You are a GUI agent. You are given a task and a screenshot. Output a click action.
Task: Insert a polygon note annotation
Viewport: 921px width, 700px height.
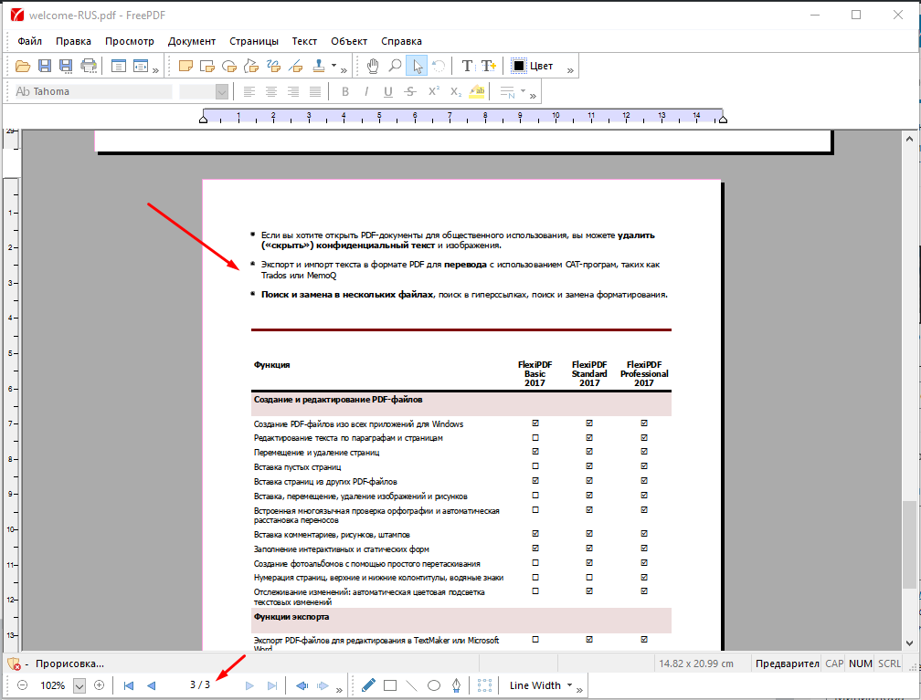(x=251, y=66)
